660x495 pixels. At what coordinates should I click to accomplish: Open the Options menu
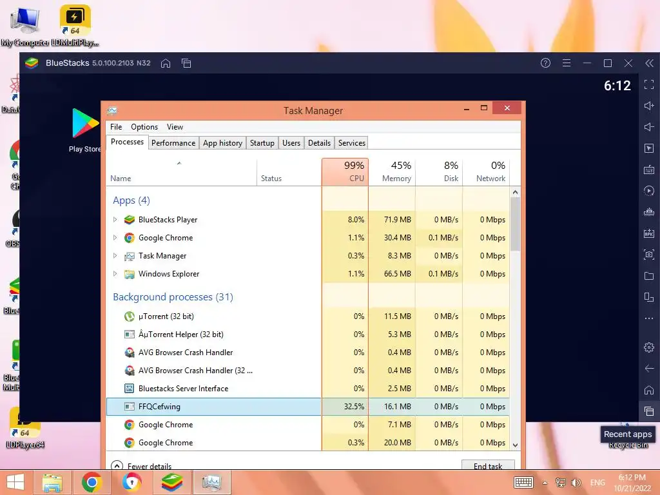point(144,127)
